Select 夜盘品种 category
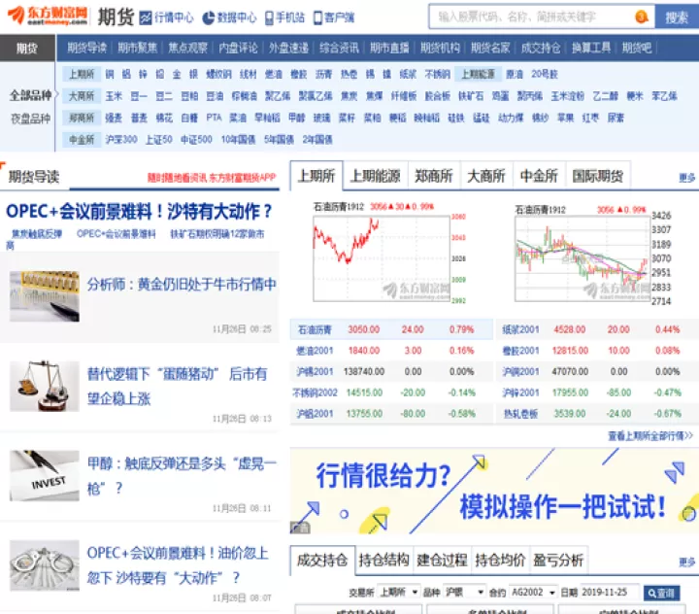The image size is (699, 614). (30, 119)
